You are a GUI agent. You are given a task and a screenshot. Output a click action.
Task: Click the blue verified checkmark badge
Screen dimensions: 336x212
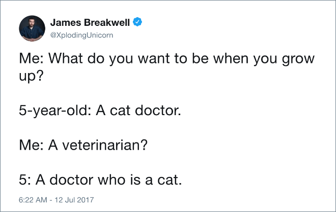(137, 22)
